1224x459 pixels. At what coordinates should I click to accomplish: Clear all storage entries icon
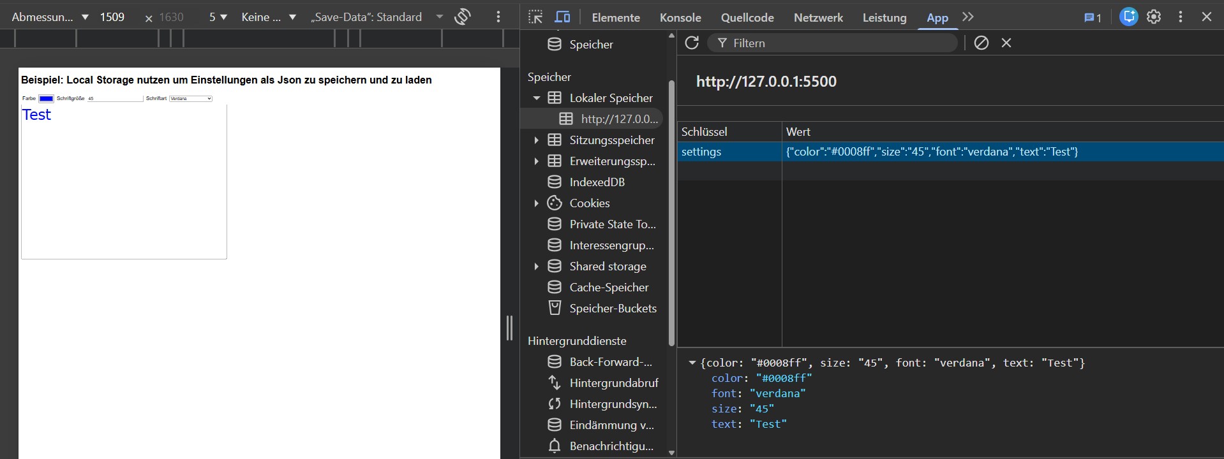[x=981, y=43]
